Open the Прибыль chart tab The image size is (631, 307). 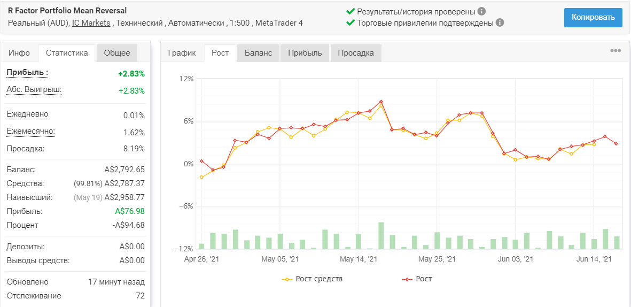305,53
